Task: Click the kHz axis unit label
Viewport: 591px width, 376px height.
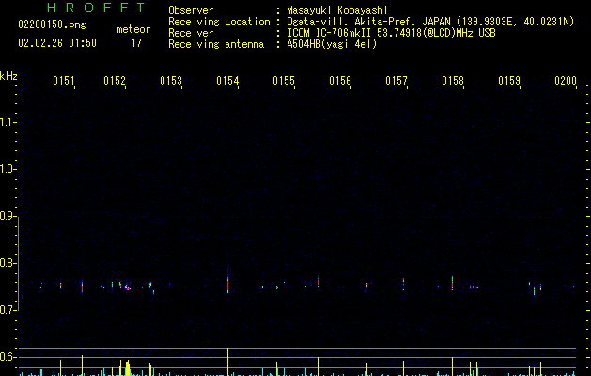Action: point(8,76)
